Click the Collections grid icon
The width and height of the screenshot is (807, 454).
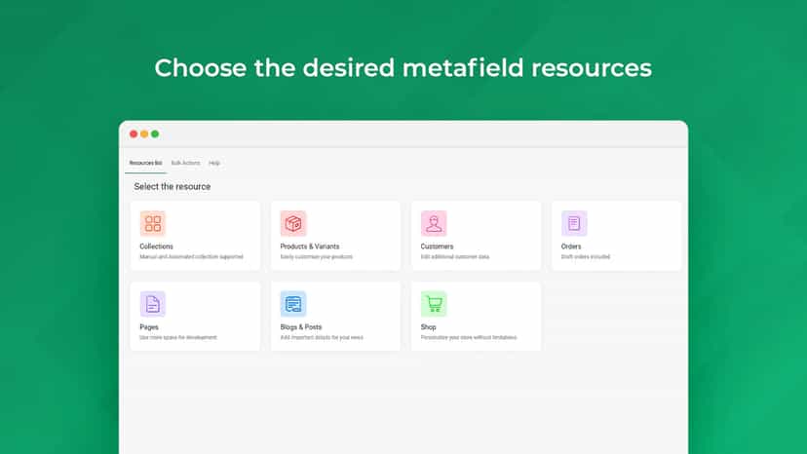[x=153, y=223]
